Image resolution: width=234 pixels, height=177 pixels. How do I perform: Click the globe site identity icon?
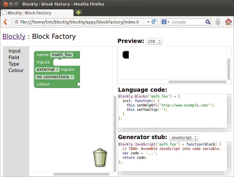pyautogui.click(x=16, y=22)
